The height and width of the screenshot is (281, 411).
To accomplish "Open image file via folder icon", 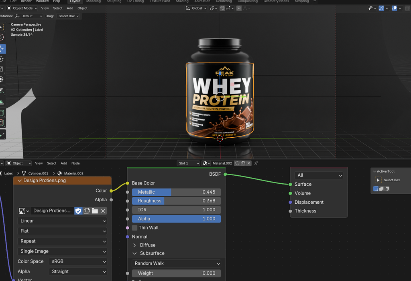I will pos(95,211).
